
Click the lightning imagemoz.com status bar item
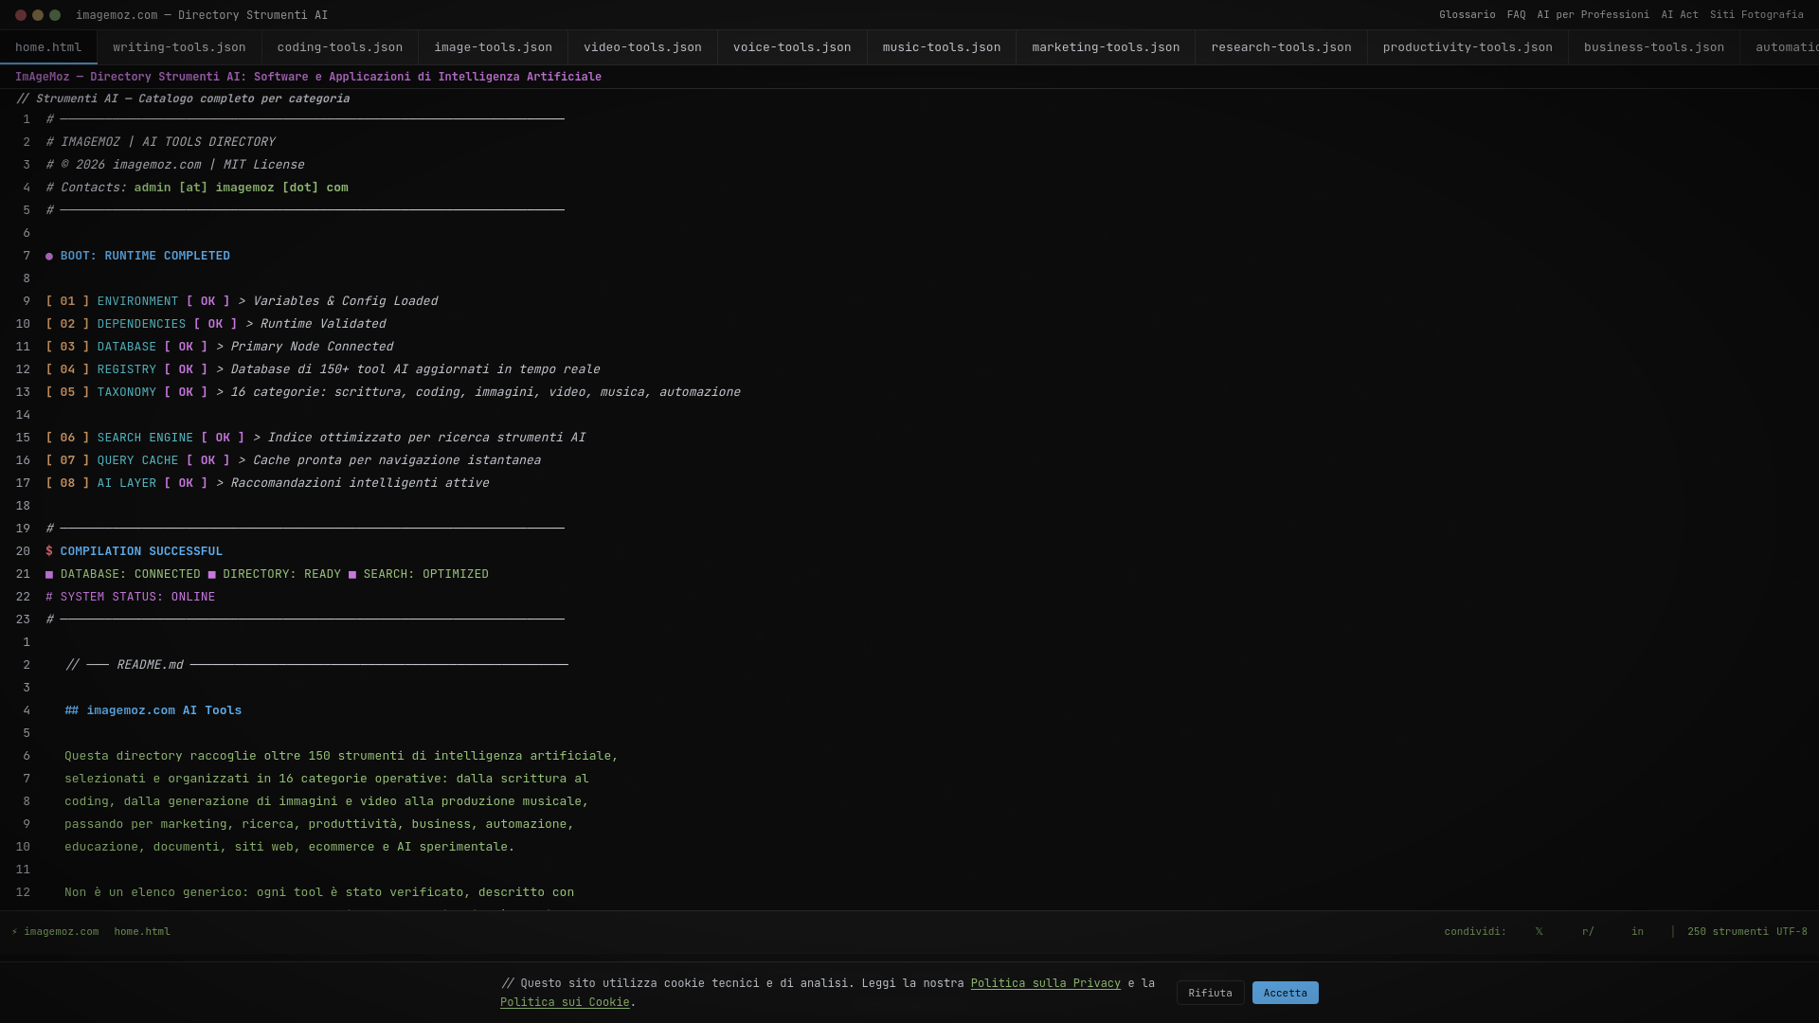point(55,932)
